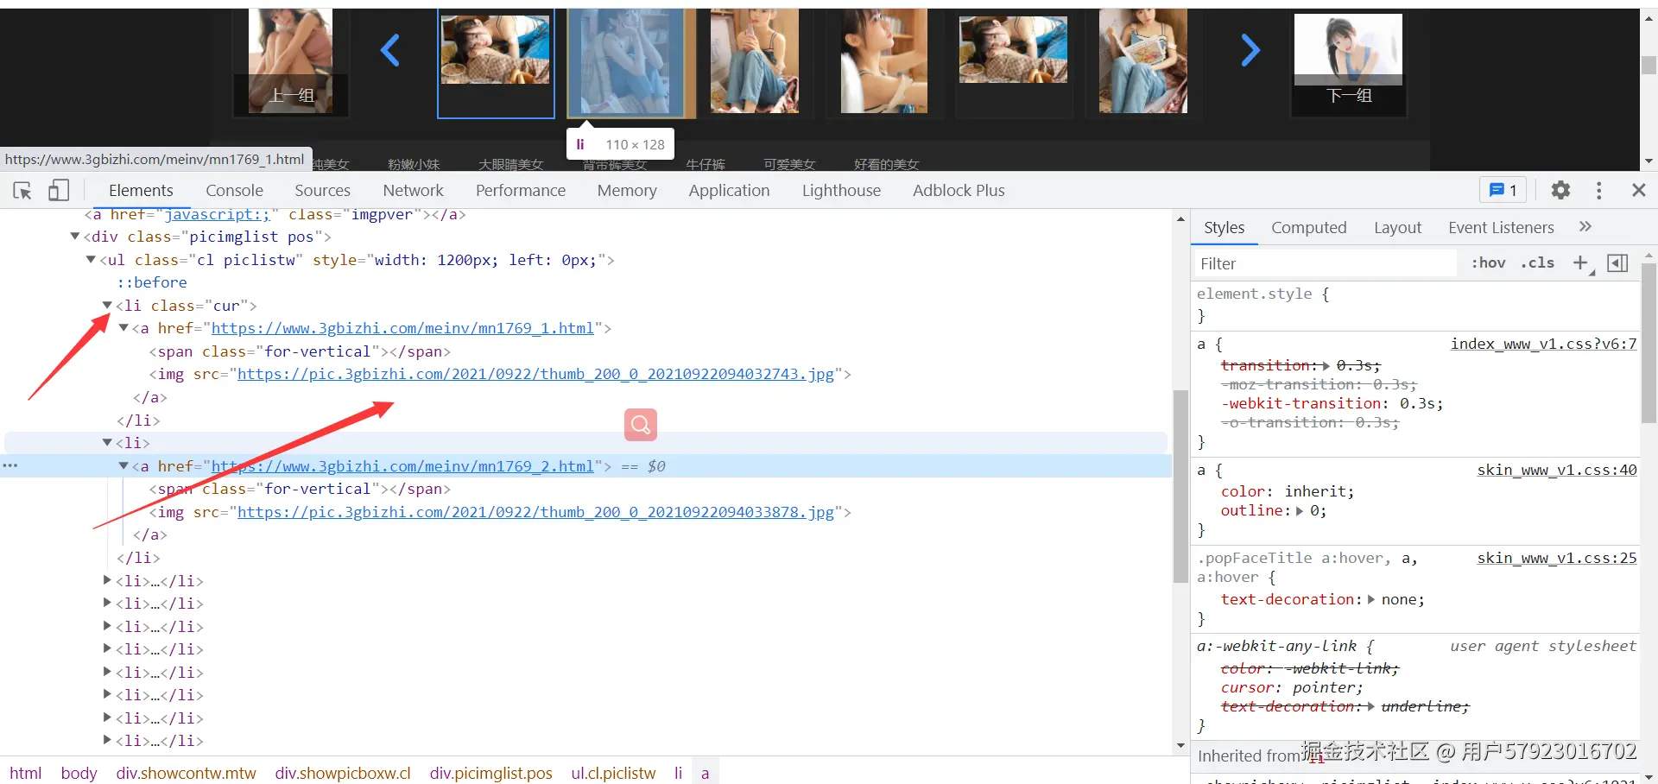Select html in the breadcrumb bar

26,773
